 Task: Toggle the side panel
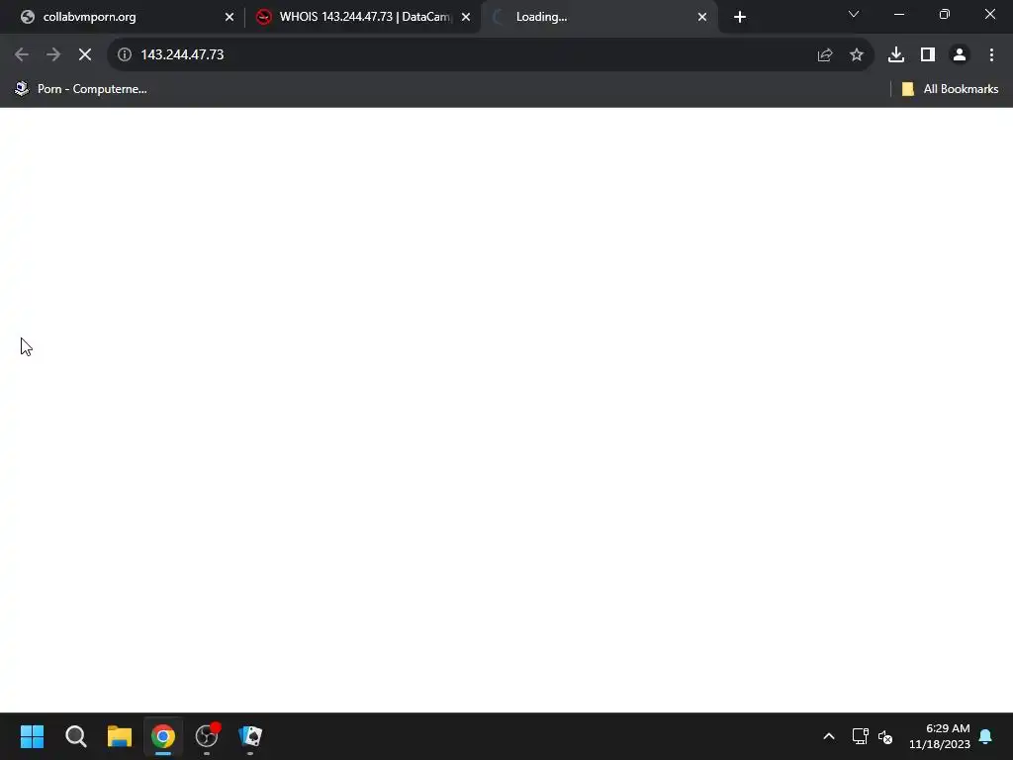928,55
